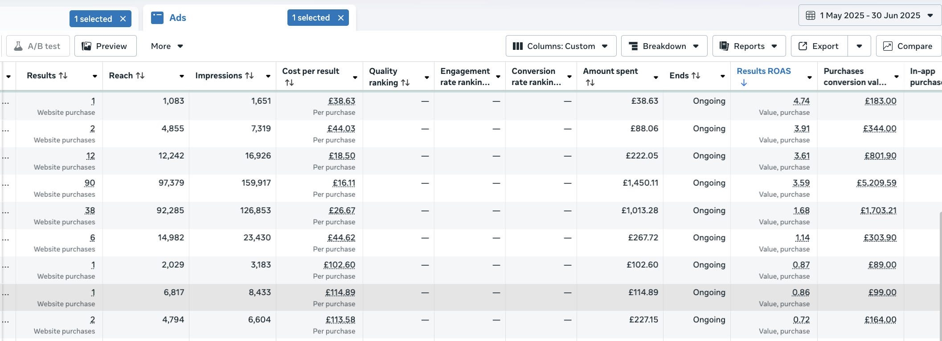The height and width of the screenshot is (341, 942).
Task: Click the columns icon in Columns button
Action: click(517, 46)
